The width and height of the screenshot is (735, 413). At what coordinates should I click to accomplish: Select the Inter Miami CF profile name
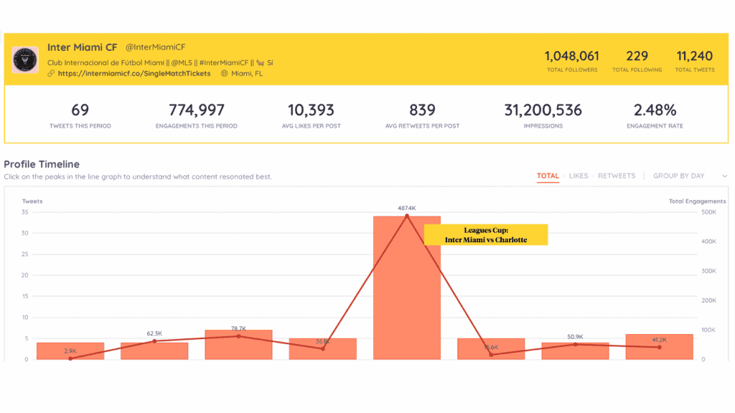tap(82, 47)
